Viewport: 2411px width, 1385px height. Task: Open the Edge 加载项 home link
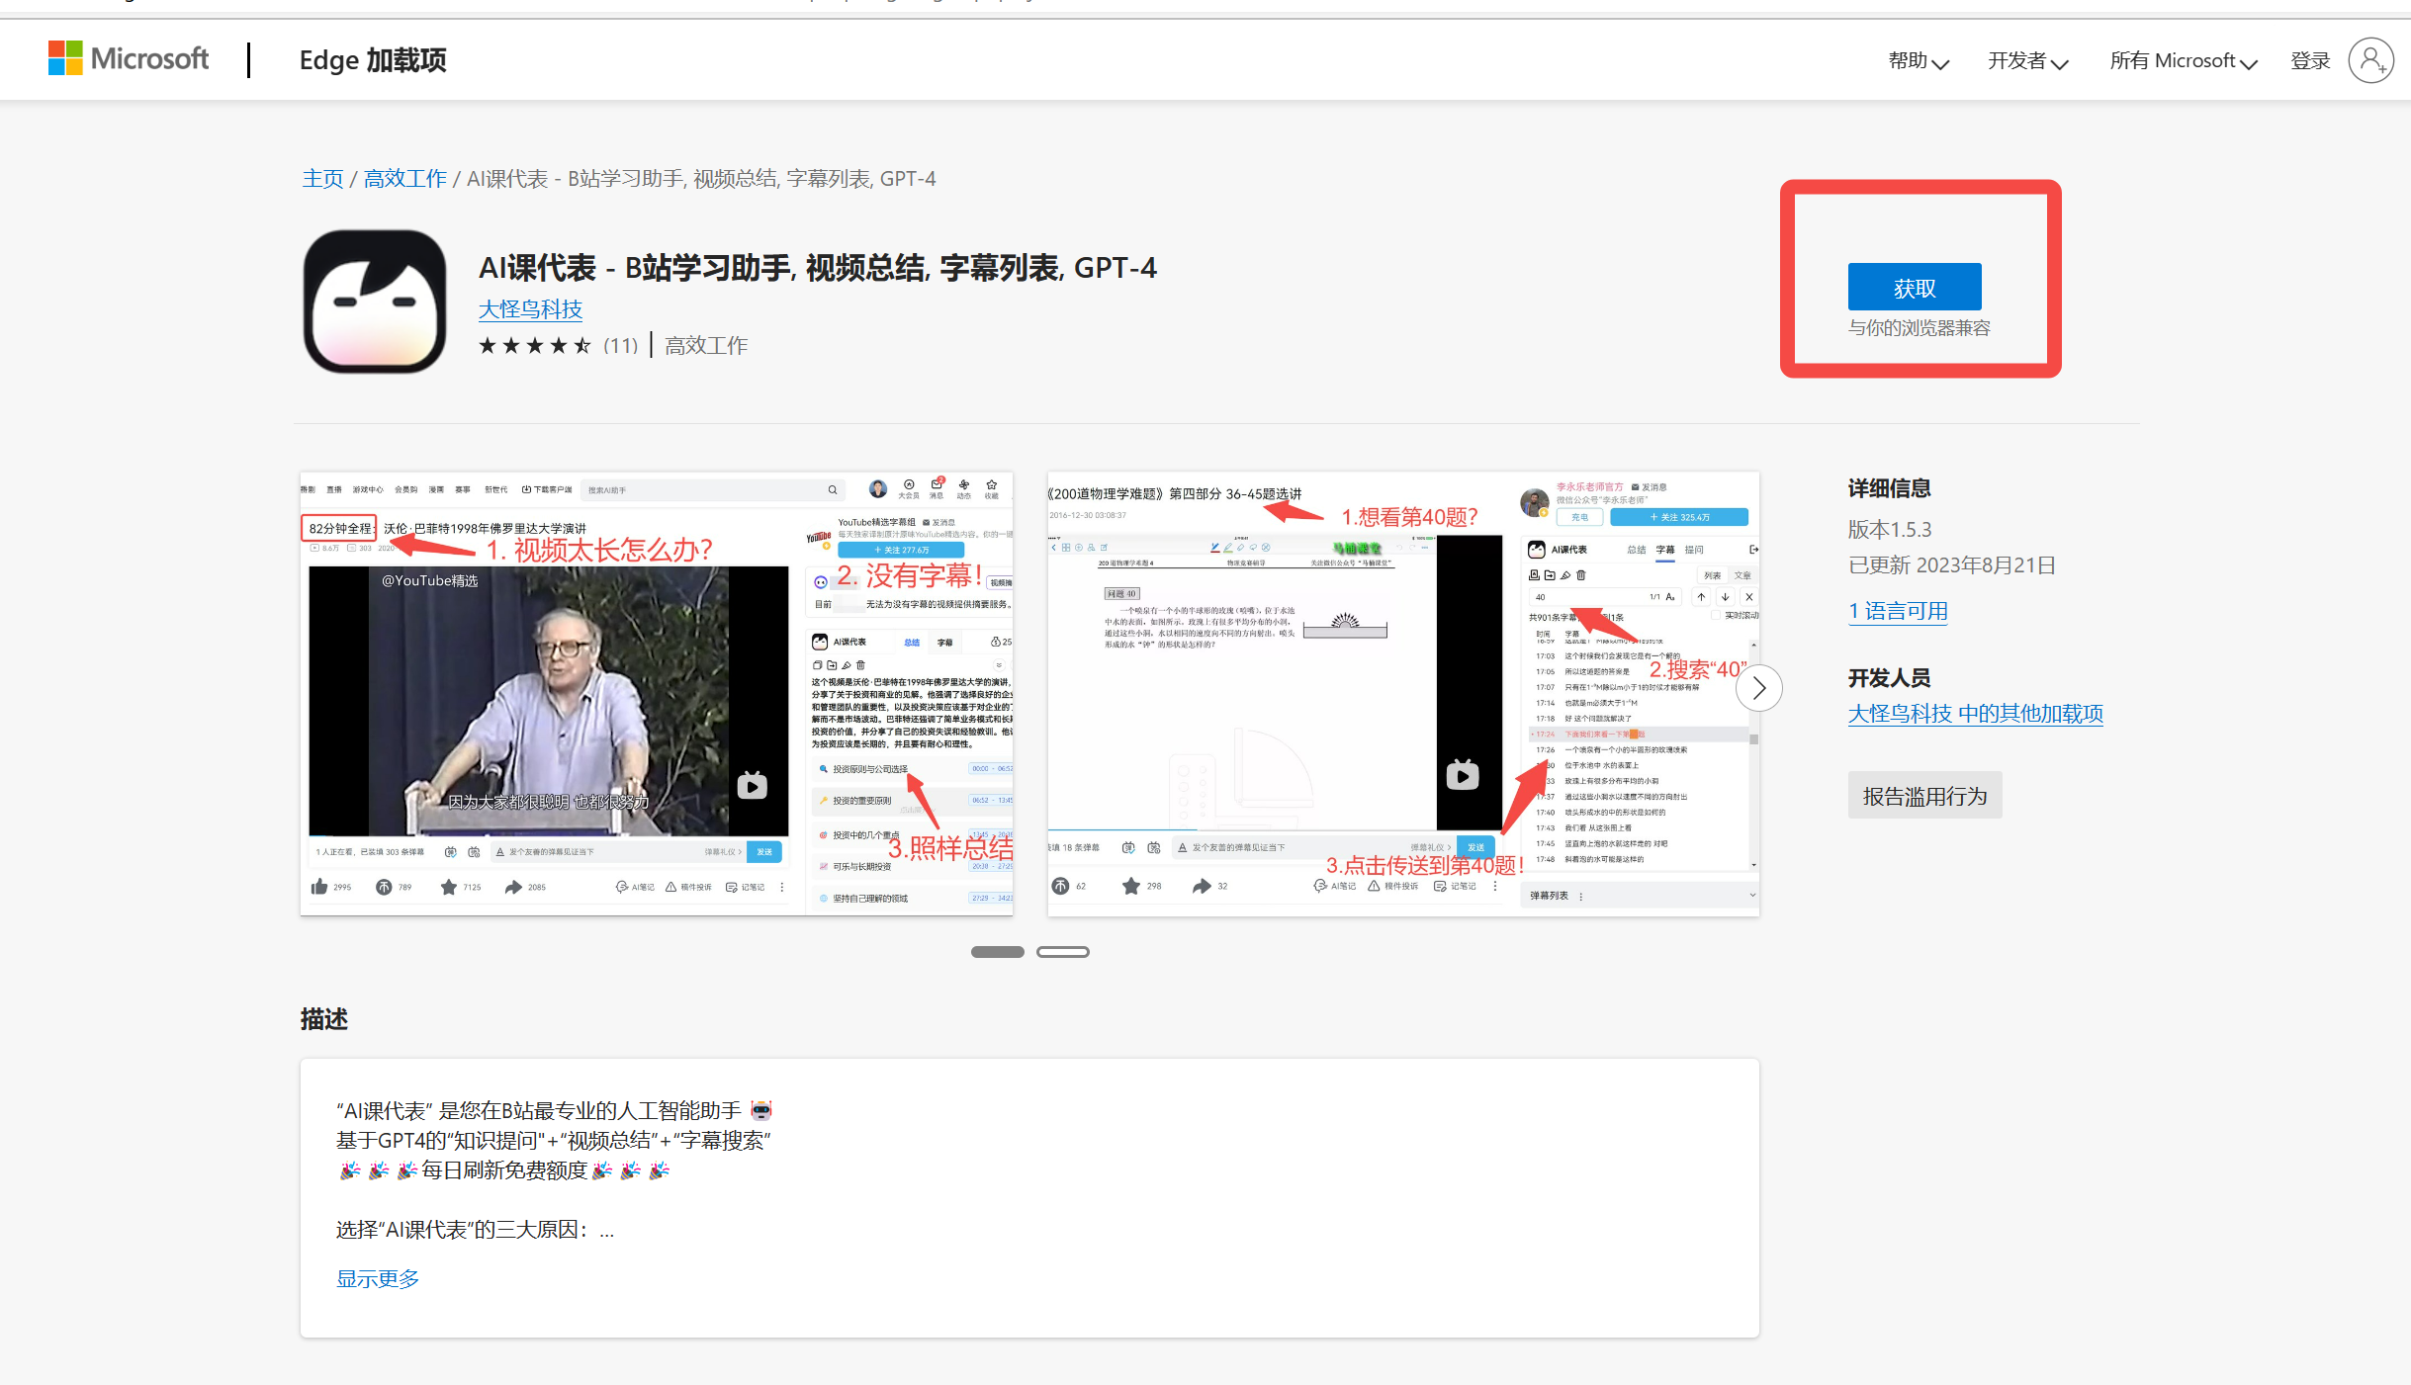(373, 60)
